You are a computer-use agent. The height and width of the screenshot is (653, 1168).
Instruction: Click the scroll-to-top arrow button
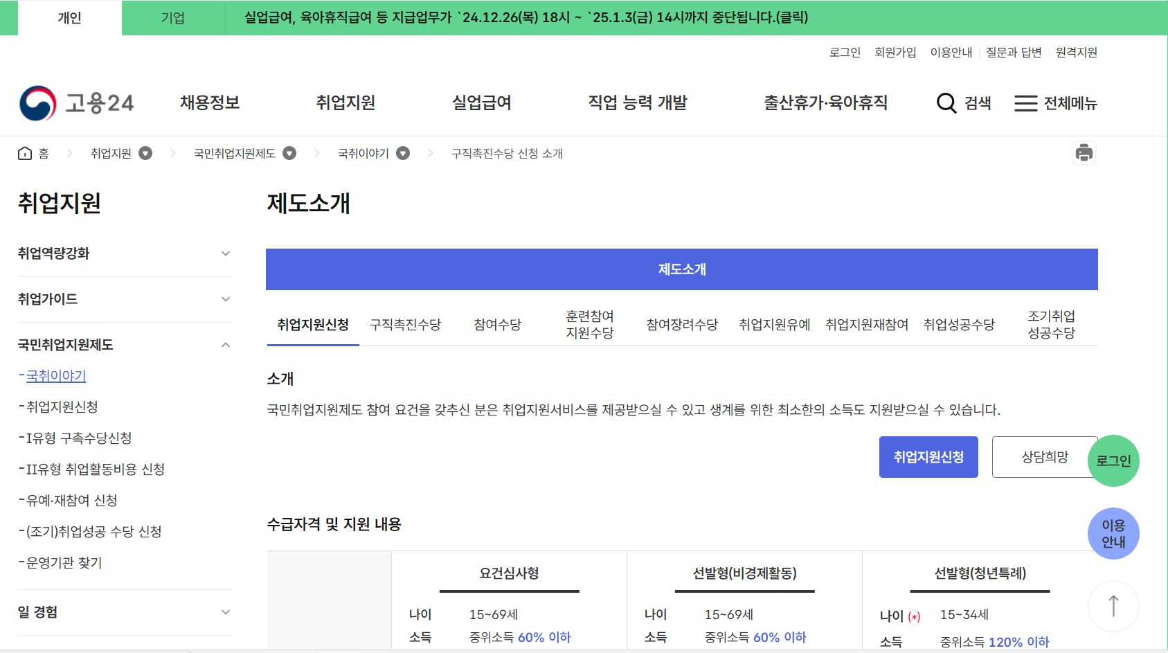point(1113,605)
